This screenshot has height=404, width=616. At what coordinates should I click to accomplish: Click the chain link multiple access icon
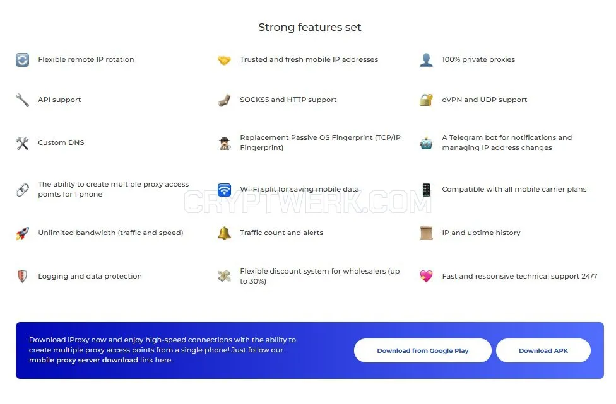pos(22,190)
